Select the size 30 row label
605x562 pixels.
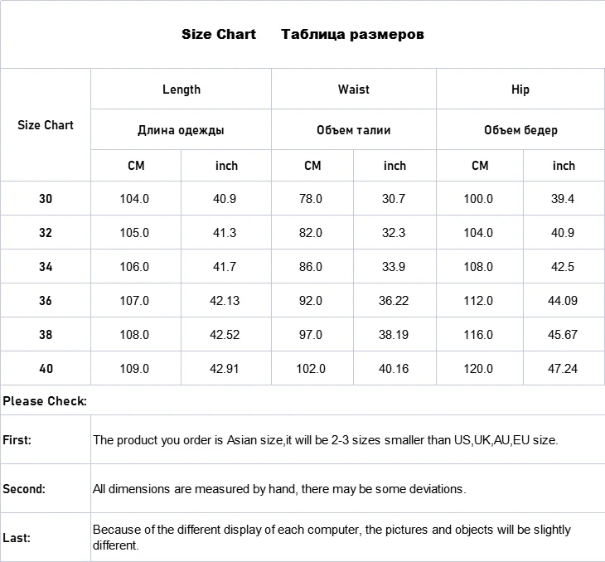click(x=46, y=199)
